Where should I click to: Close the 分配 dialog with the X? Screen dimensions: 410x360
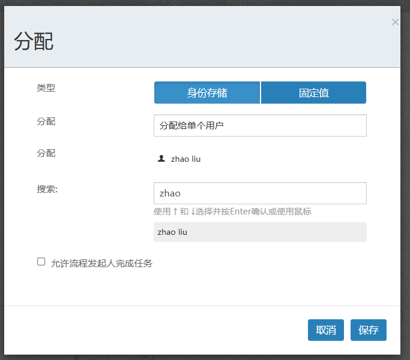(394, 22)
